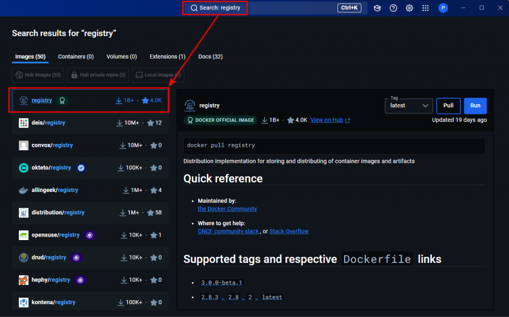
Task: Click the Run button
Action: click(475, 106)
